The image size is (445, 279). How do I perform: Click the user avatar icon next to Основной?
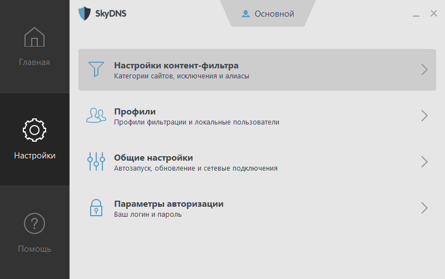[x=246, y=13]
